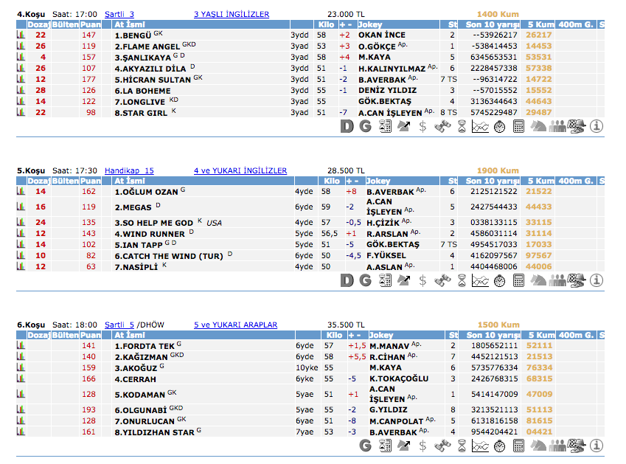The image size is (626, 464).
Task: Click the dollar sign icon under race 5
Action: pos(422,280)
